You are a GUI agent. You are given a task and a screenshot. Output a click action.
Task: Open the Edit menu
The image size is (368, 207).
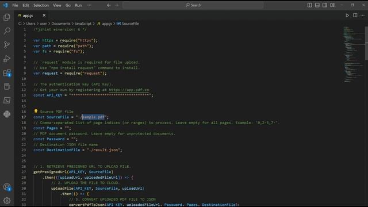[x=25, y=5]
